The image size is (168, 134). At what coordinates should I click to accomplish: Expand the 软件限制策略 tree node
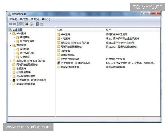11,73
